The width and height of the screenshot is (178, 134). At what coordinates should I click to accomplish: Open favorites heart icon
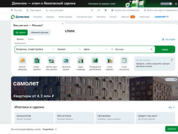click(105, 10)
